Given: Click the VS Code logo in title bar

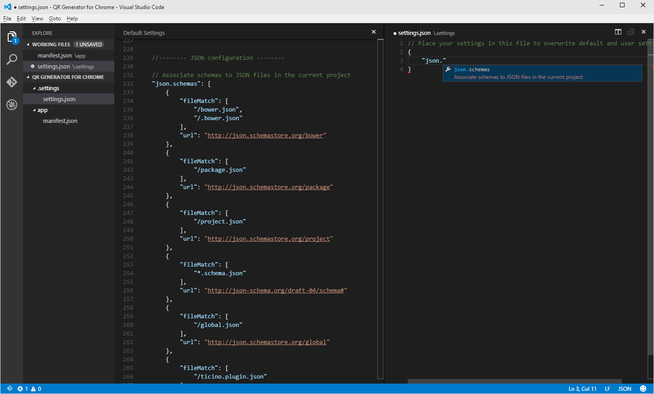Looking at the screenshot, I should pos(7,7).
